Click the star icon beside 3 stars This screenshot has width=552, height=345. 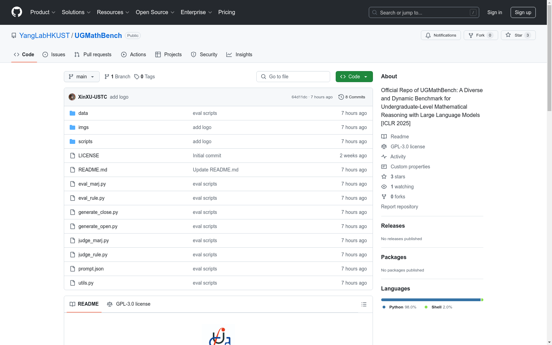(x=384, y=177)
